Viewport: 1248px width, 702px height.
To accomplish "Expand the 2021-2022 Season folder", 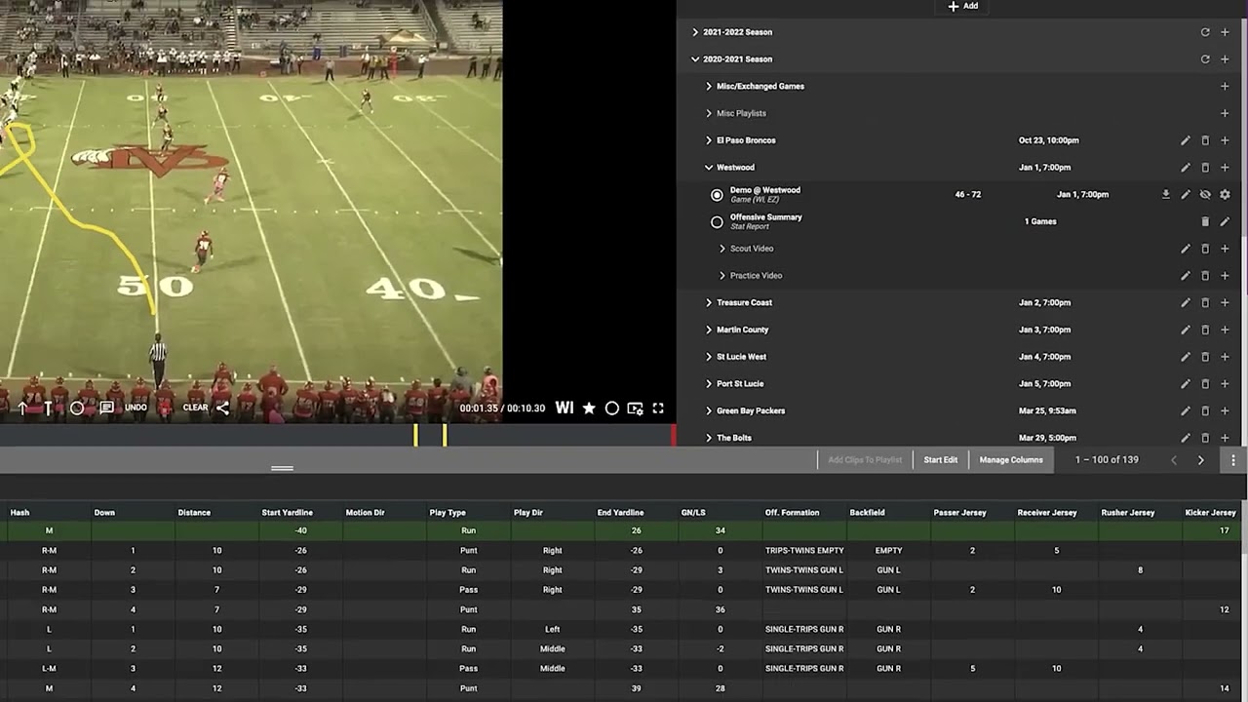I will [x=695, y=32].
